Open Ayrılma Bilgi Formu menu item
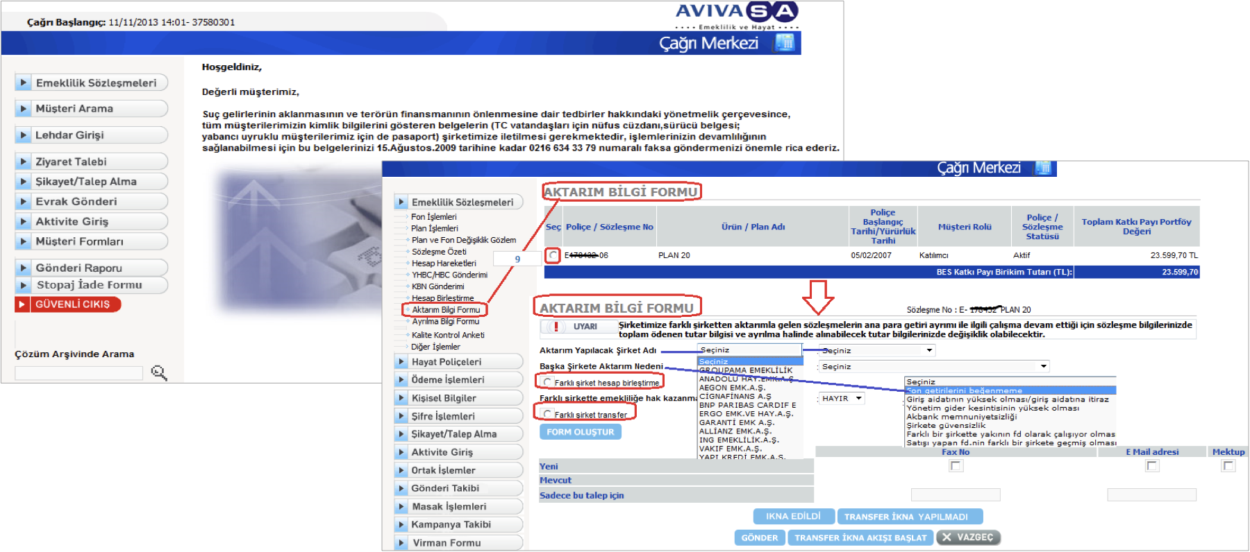Viewport: 1250px width, 552px height. click(x=446, y=322)
